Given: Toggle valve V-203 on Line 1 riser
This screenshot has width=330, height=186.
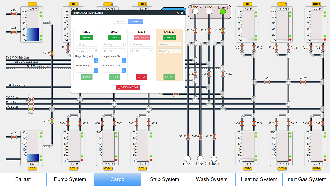Looking at the screenshot, I should 223,74.
